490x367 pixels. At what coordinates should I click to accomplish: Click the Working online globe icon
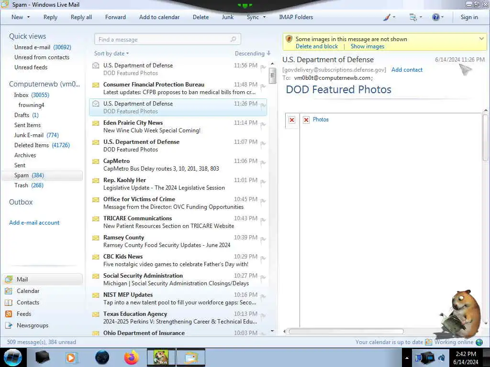click(x=479, y=342)
